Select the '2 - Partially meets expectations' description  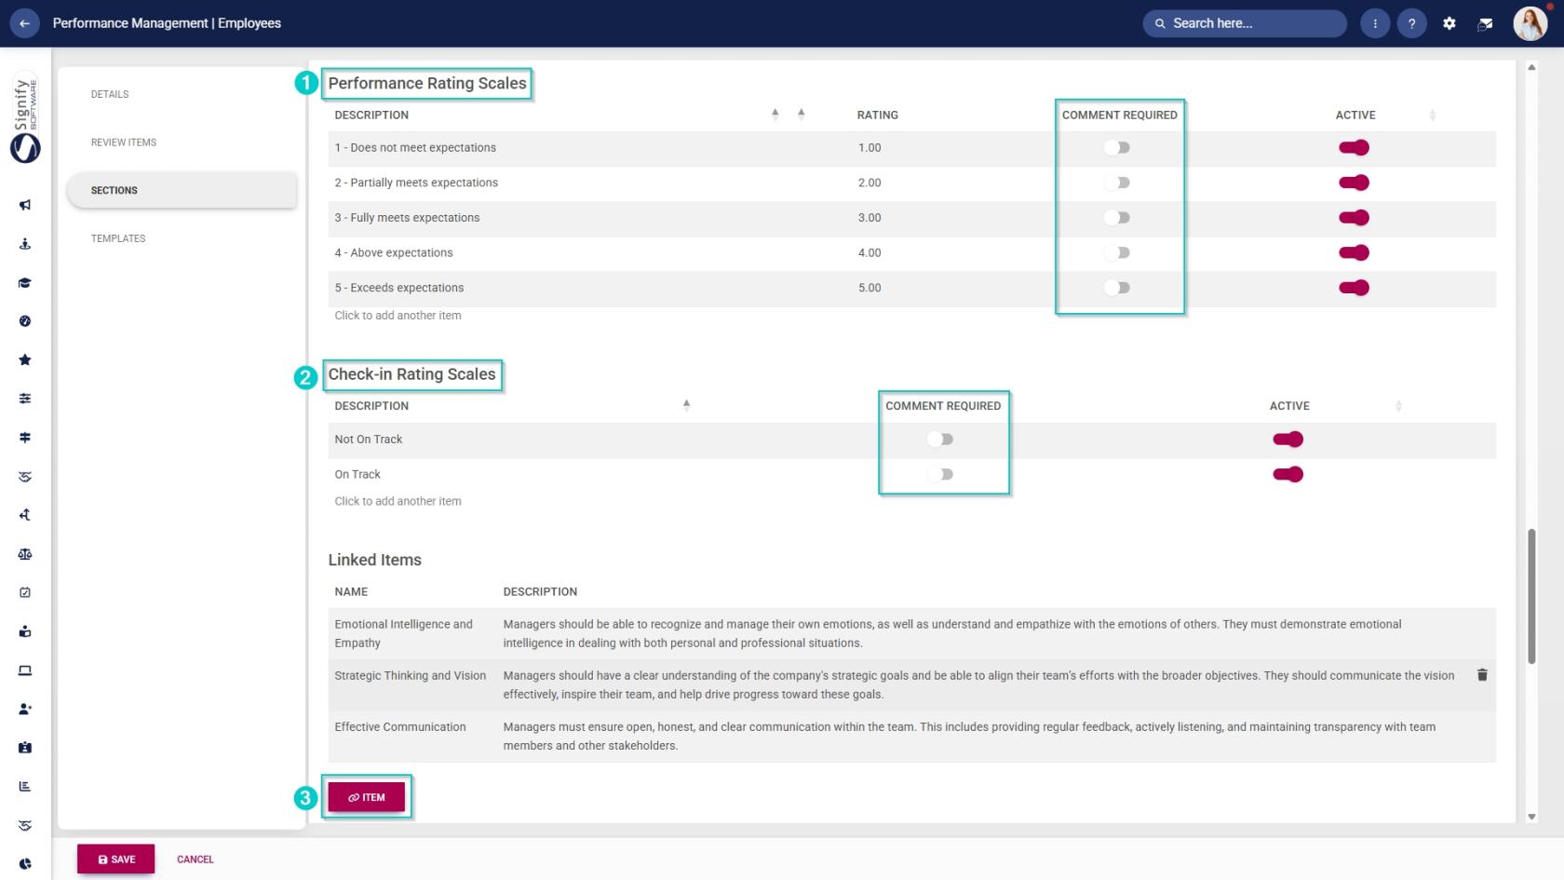[x=416, y=183]
